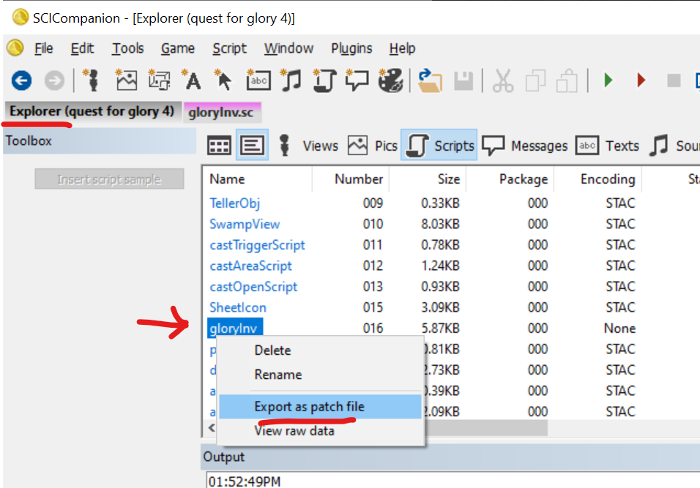700x488 pixels.
Task: Show Pics resource category
Action: pos(372,146)
